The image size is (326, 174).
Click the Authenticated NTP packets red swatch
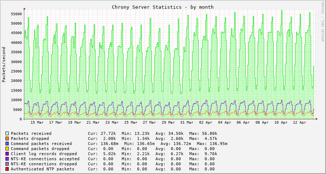(x=7, y=169)
